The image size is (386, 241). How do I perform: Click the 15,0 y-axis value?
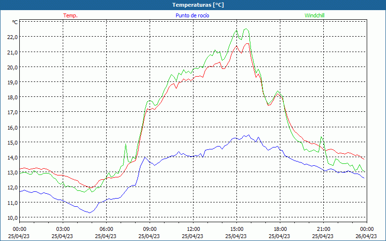click(x=13, y=142)
